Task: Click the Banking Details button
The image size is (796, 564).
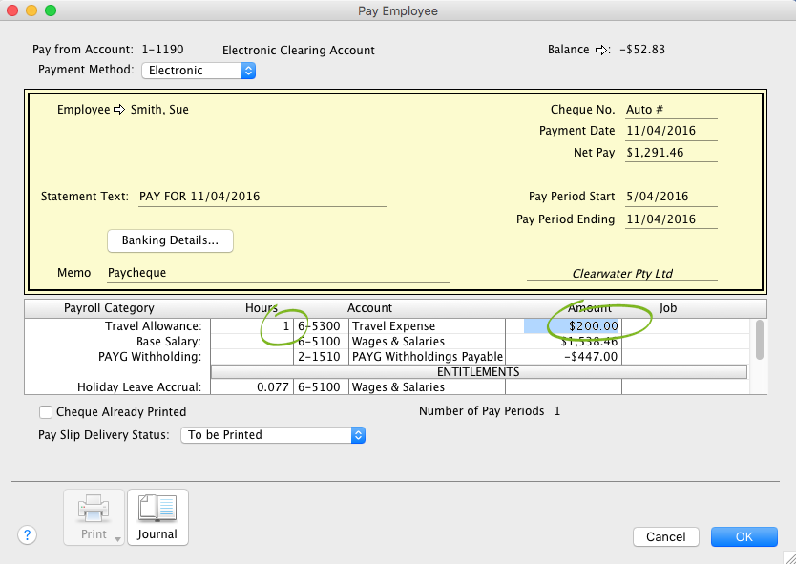Action: (x=171, y=240)
